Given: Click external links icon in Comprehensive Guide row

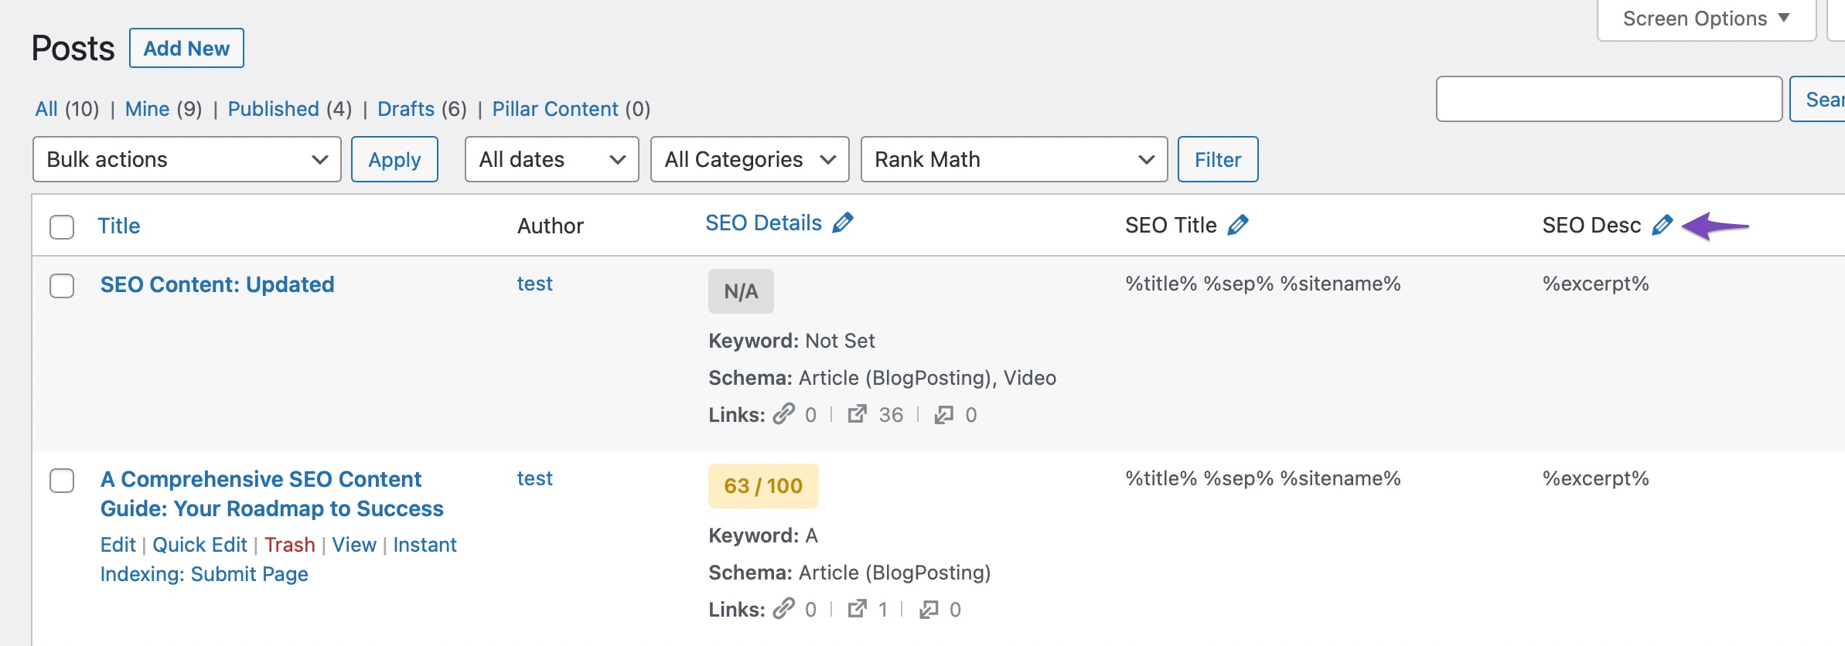Looking at the screenshot, I should coord(857,609).
